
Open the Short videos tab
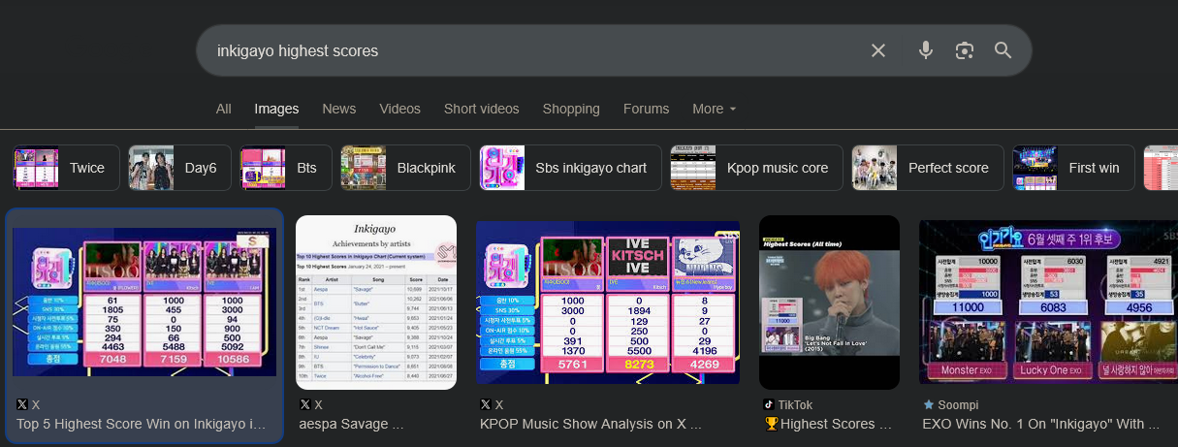pos(482,109)
